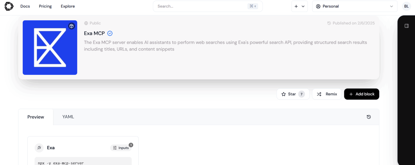Image resolution: width=415 pixels, height=165 pixels.
Task: Focus the Search input field
Action: coord(201,6)
